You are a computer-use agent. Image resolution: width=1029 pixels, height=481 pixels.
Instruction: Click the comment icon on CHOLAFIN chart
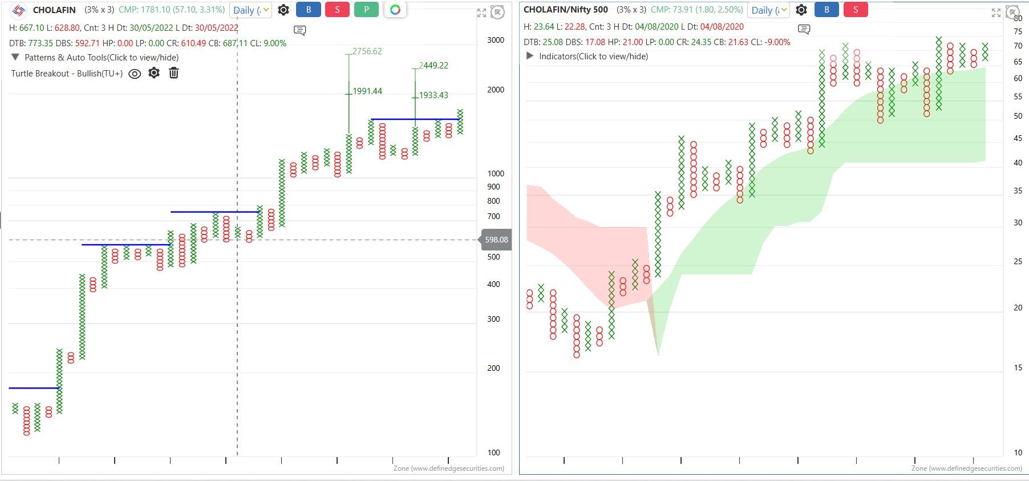300,30
